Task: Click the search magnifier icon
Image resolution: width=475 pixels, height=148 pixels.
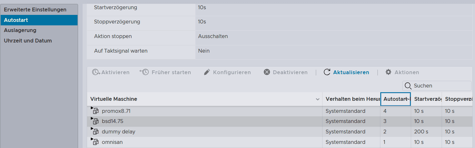Action: (x=408, y=86)
